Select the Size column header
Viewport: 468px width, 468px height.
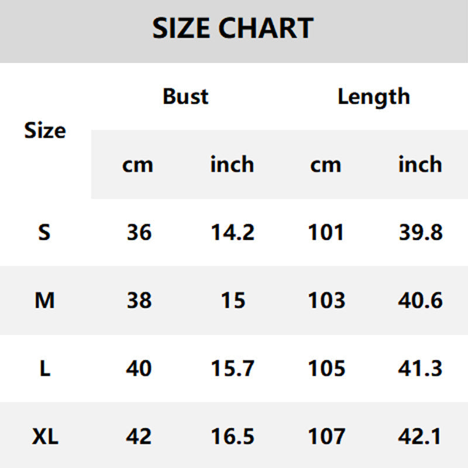(44, 130)
